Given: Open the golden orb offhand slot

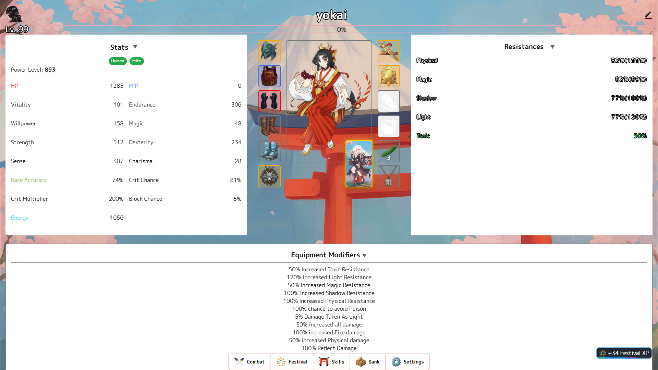Looking at the screenshot, I should pos(389,76).
